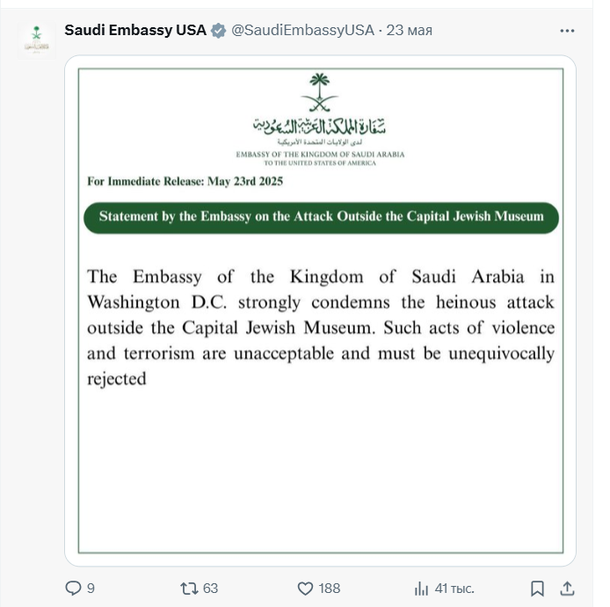Click the repost count 63

coord(210,588)
